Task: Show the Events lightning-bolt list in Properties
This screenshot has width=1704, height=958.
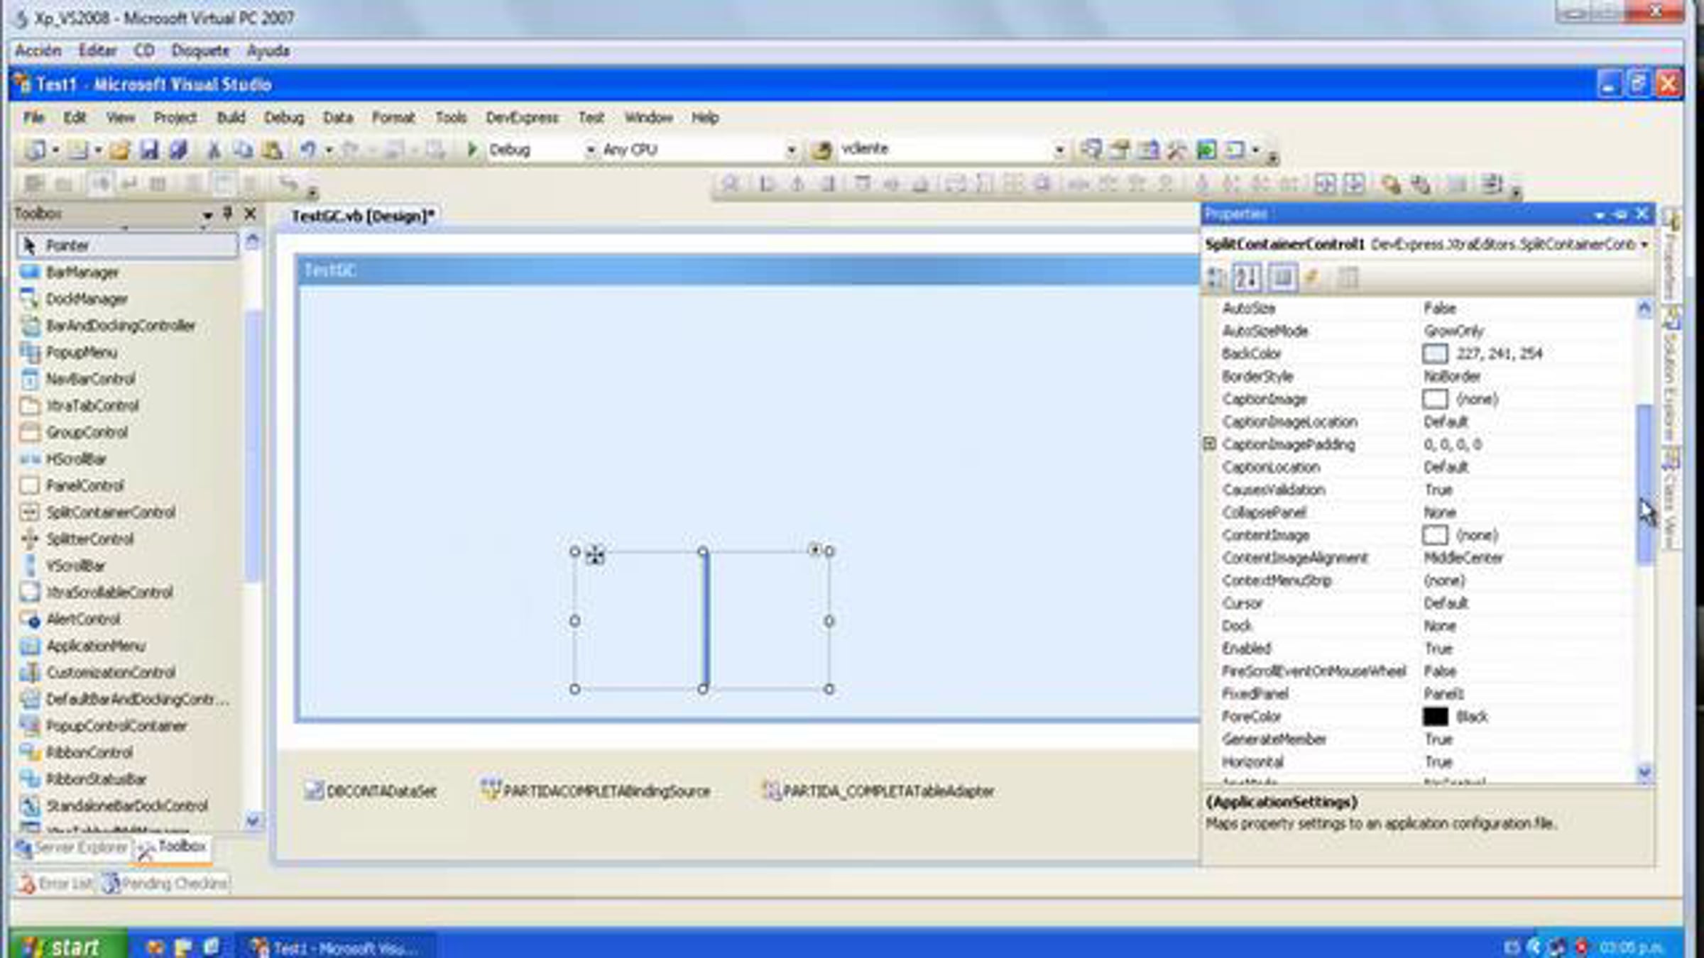Action: point(1312,277)
